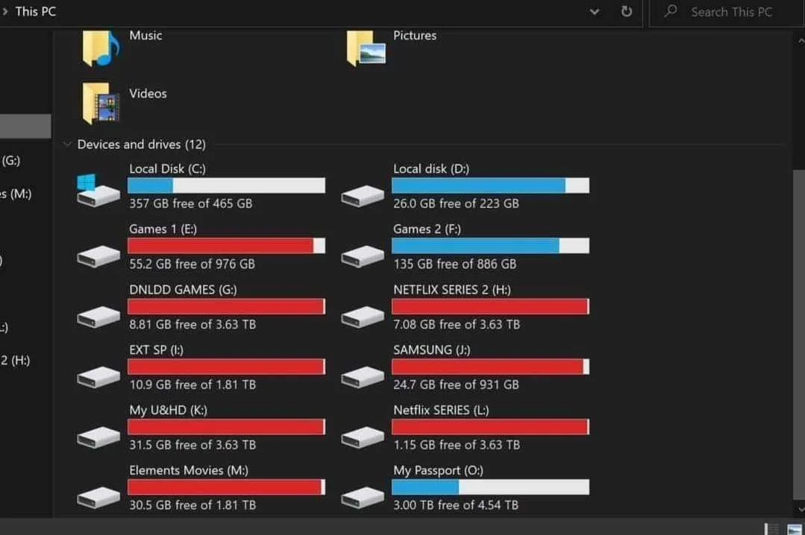Select Games 2 (F:) drive icon
805x535 pixels.
(x=363, y=256)
